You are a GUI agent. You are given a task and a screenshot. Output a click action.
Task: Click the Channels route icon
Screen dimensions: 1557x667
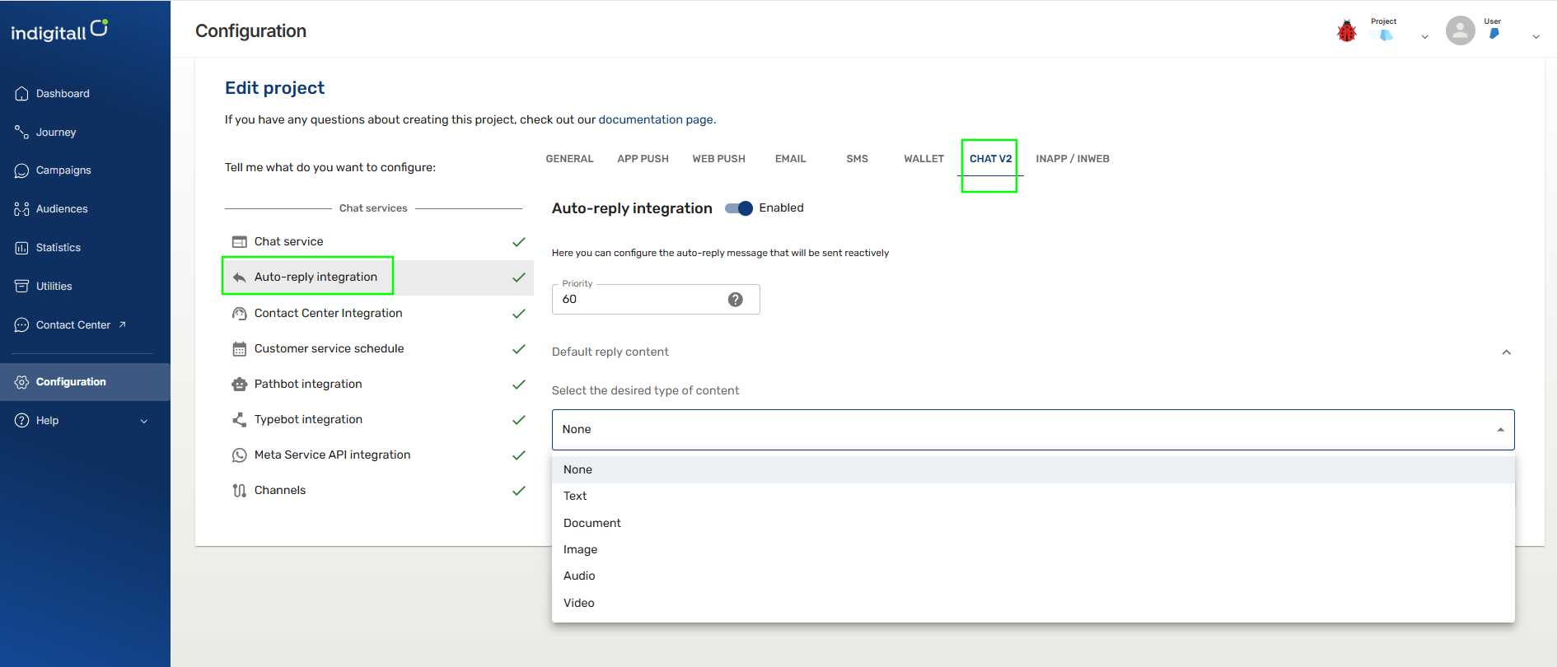[240, 491]
